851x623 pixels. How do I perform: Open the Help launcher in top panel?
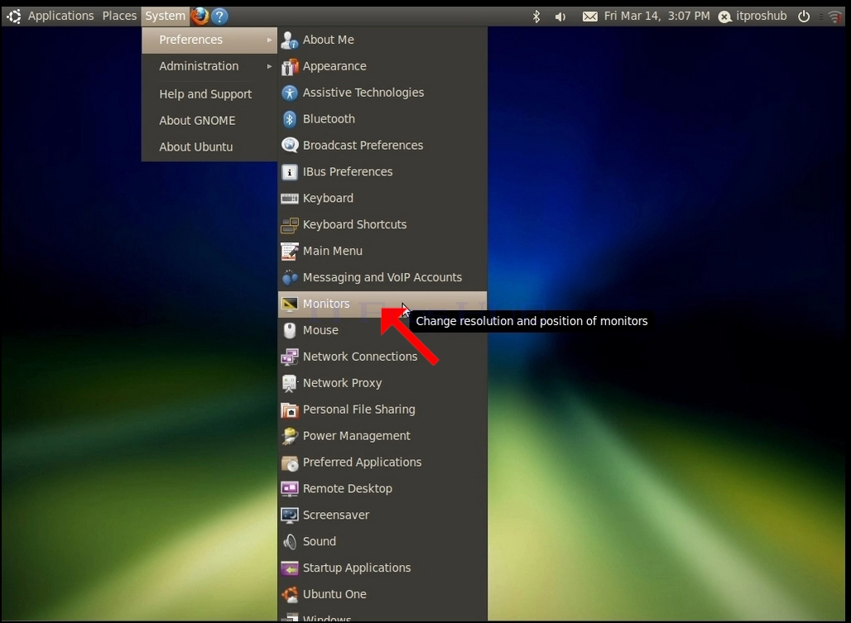[x=219, y=17]
